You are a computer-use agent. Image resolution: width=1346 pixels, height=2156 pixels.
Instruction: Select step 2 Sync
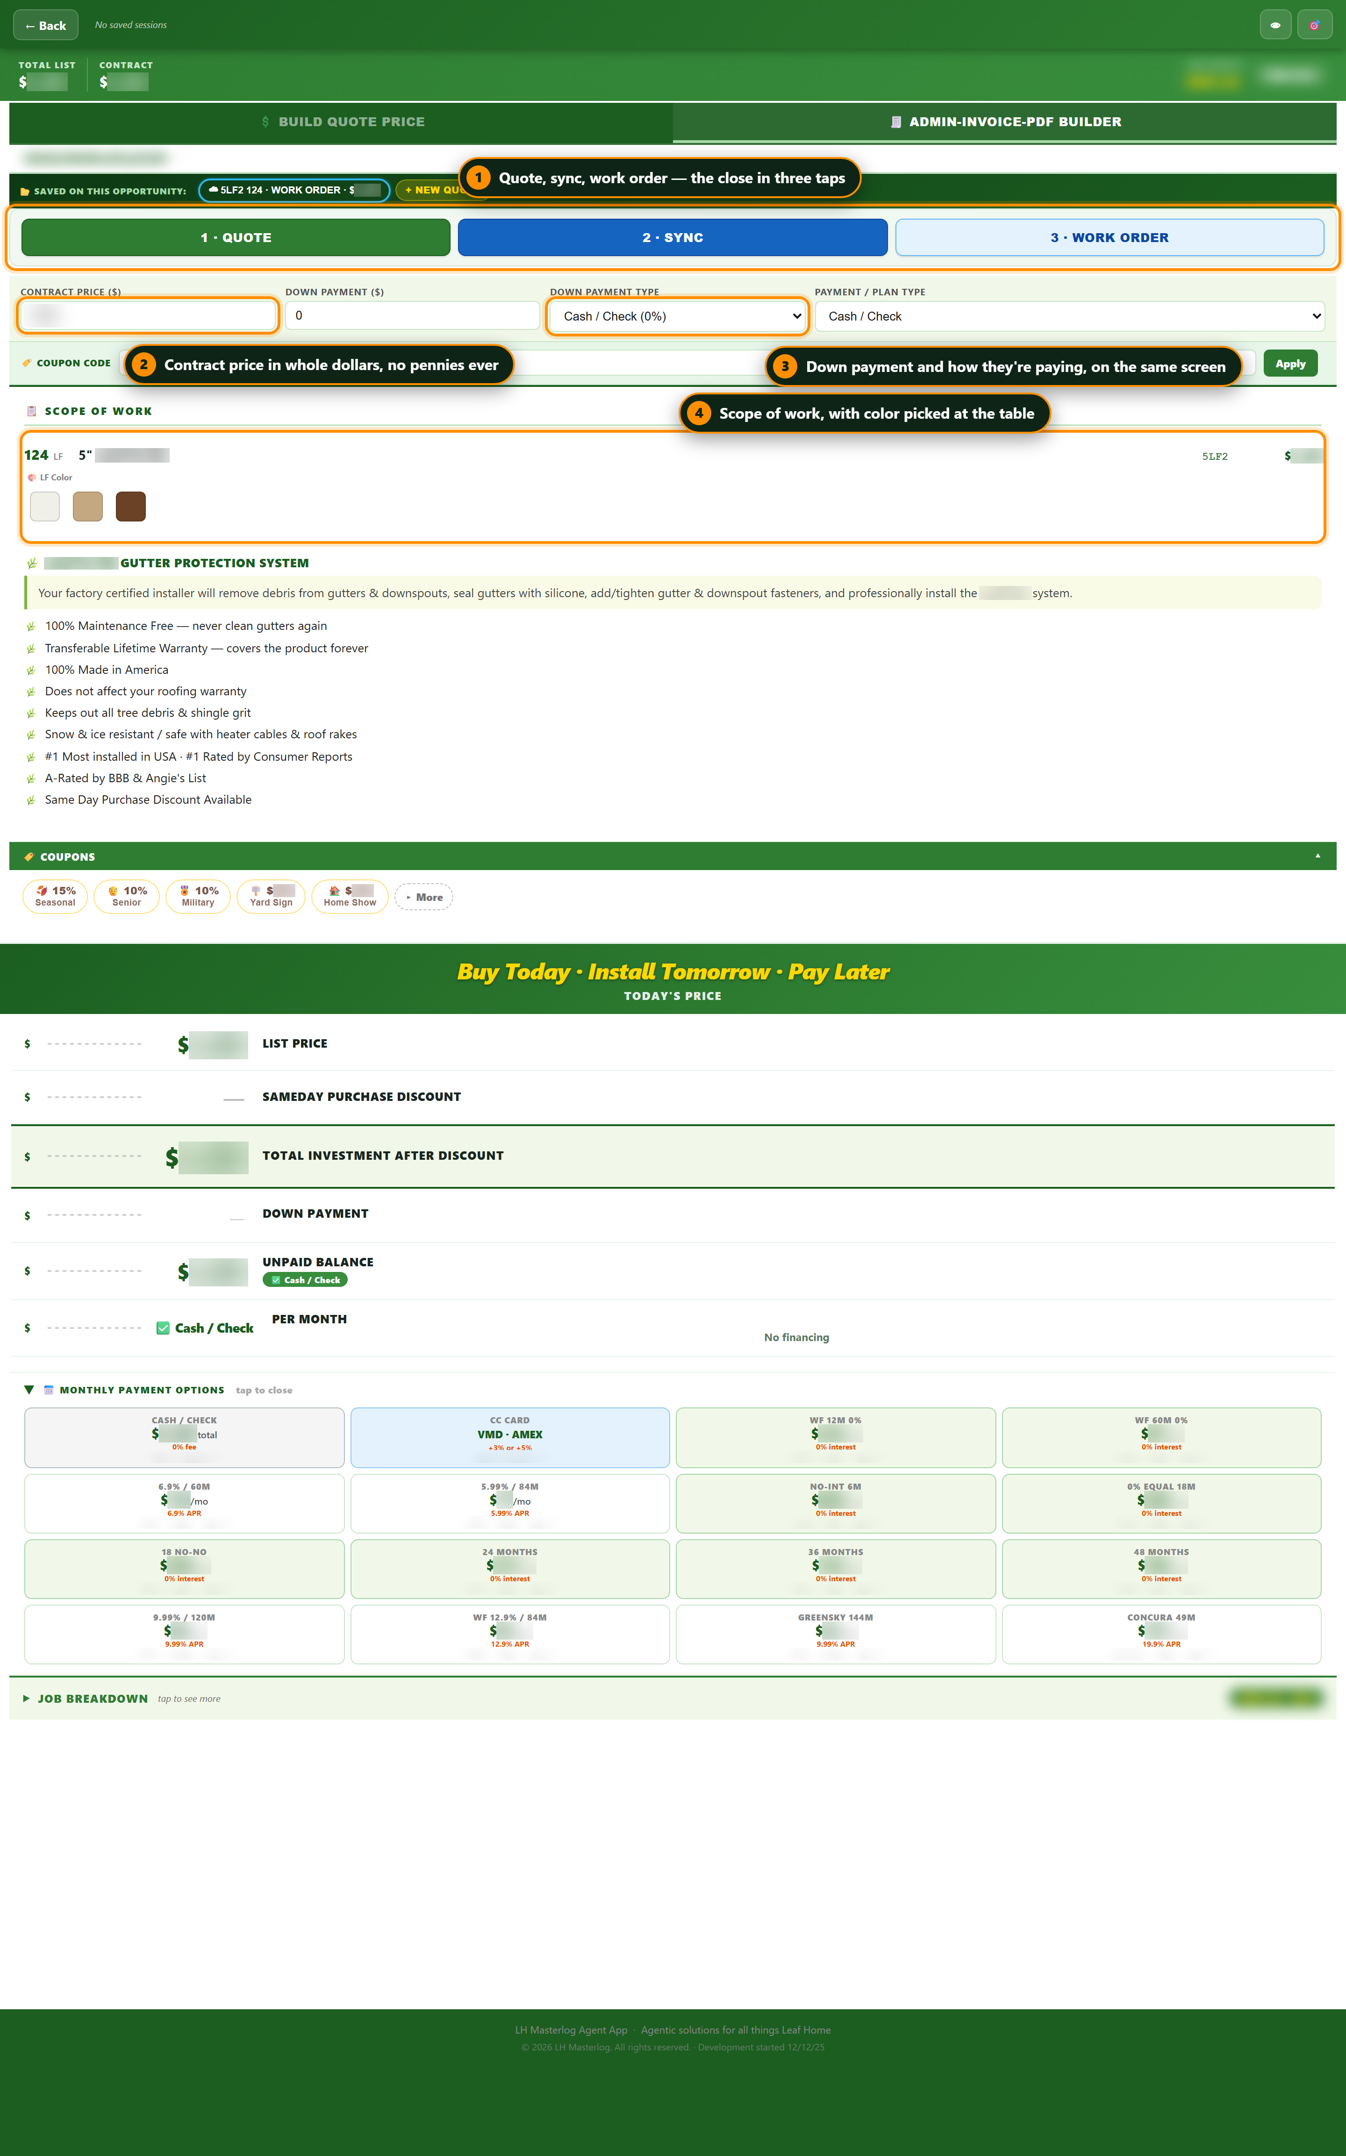click(x=672, y=237)
